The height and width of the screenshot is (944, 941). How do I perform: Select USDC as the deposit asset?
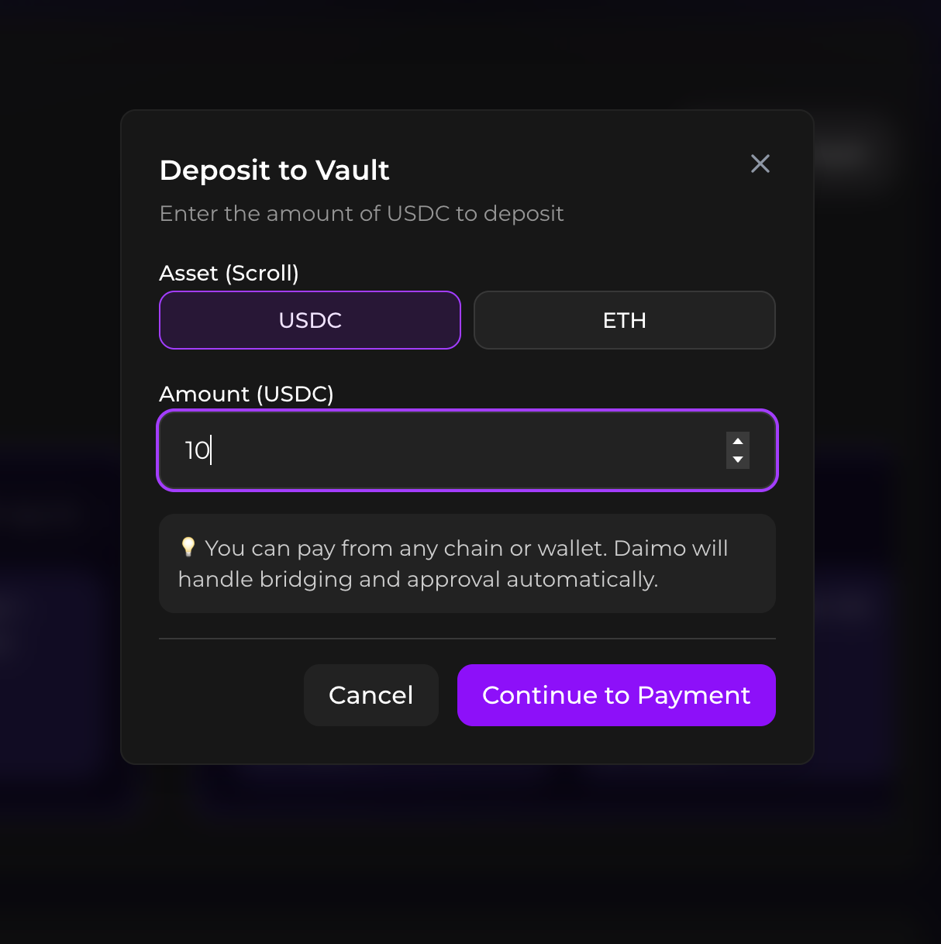[310, 320]
